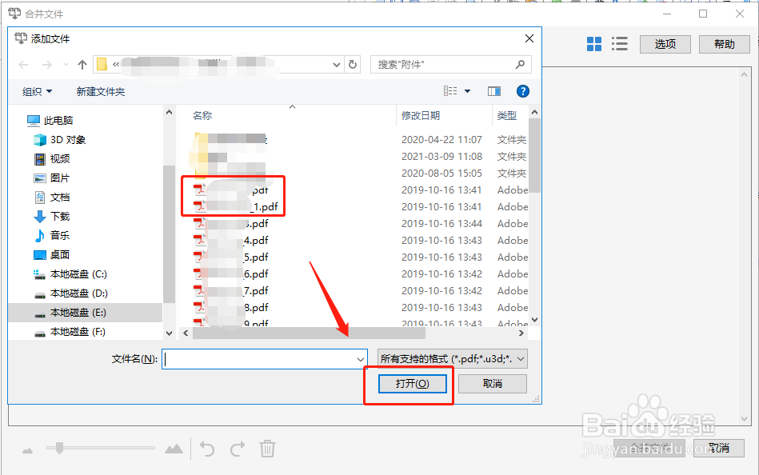Click the refresh icon beside the address bar
Viewport: 759px width, 475px height.
(353, 64)
